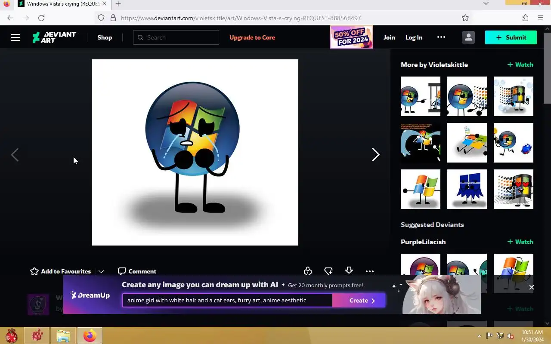The image size is (551, 344).
Task: Click the Log In link
Action: [x=414, y=37]
